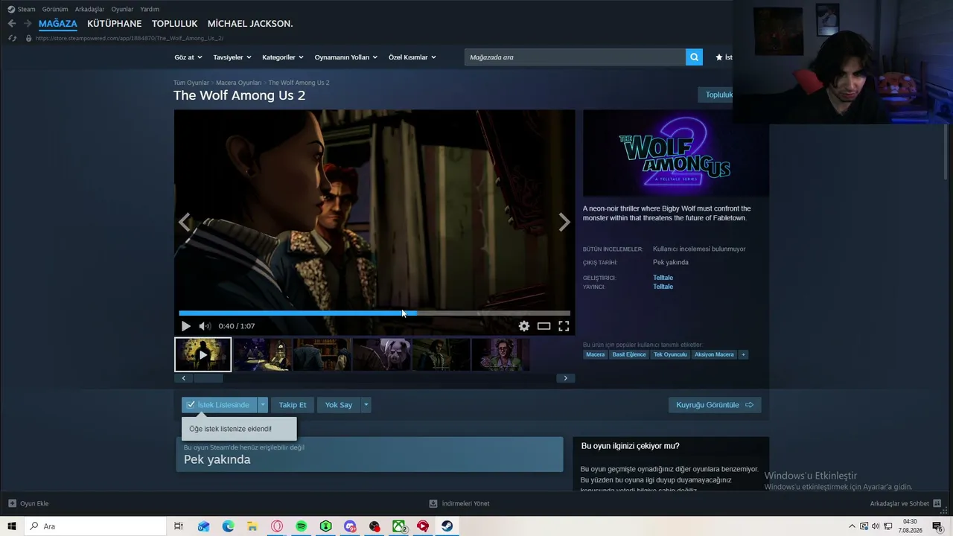Show previous media with left arrow overlay
The height and width of the screenshot is (536, 953).
(x=185, y=221)
